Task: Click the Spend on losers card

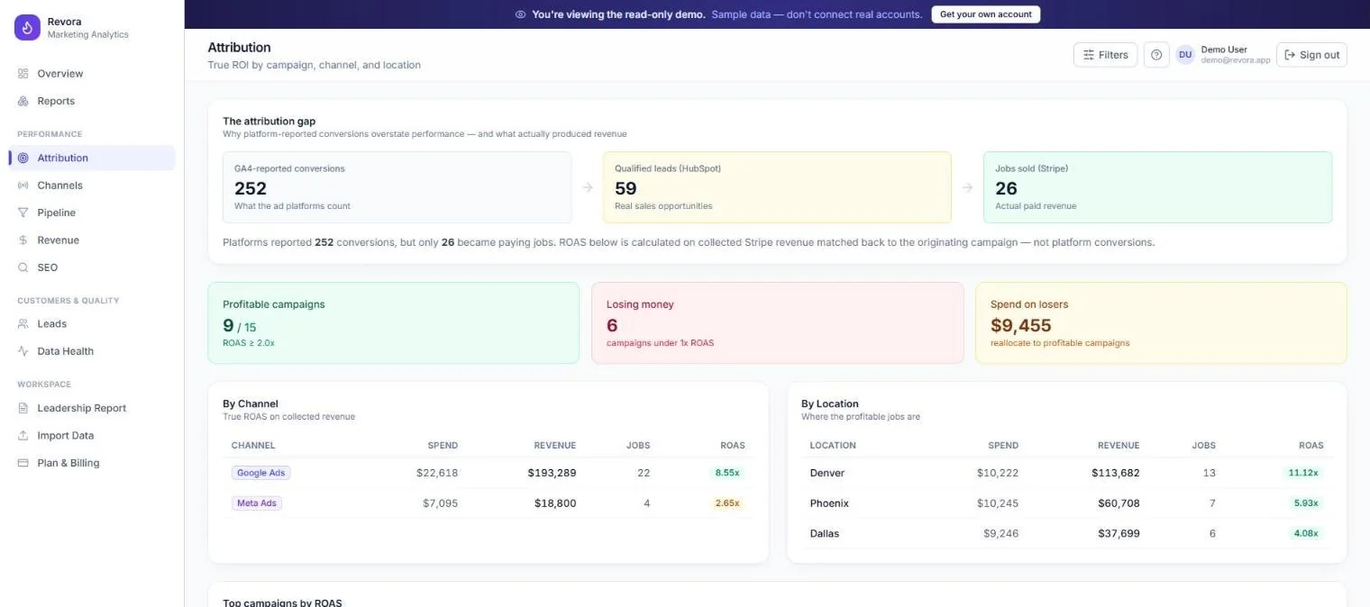Action: tap(1161, 323)
